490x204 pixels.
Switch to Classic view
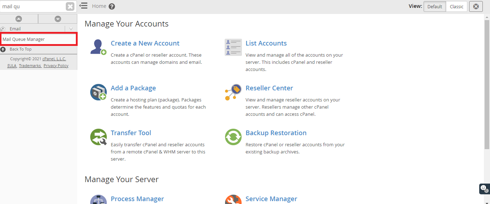pos(457,6)
